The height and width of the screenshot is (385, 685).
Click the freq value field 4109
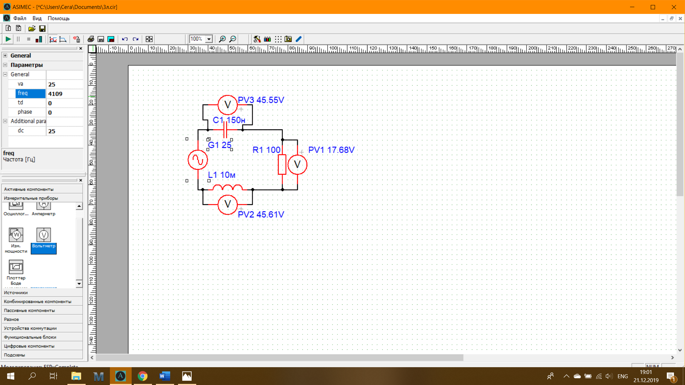[x=65, y=94]
